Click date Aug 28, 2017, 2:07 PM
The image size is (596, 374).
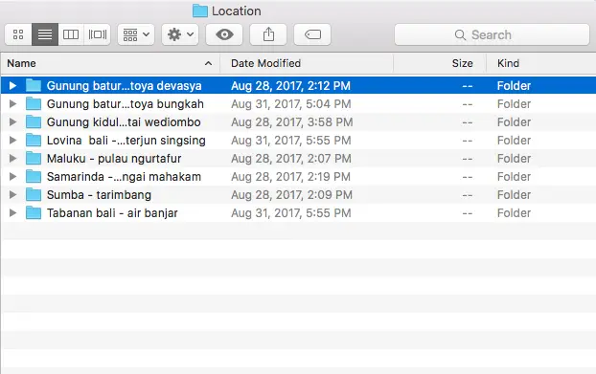(x=291, y=159)
